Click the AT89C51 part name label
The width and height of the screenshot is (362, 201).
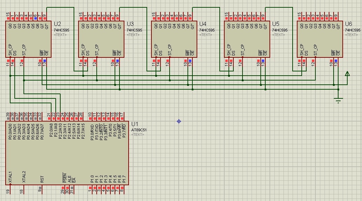coord(139,130)
